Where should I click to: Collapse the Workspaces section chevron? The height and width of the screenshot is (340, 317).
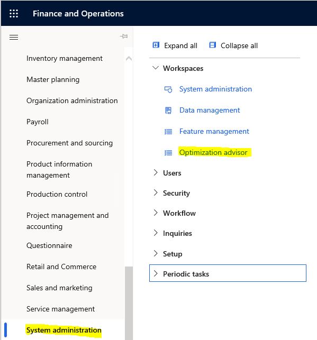pyautogui.click(x=156, y=68)
